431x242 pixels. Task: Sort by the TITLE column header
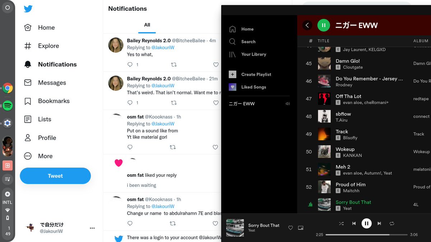click(x=324, y=41)
